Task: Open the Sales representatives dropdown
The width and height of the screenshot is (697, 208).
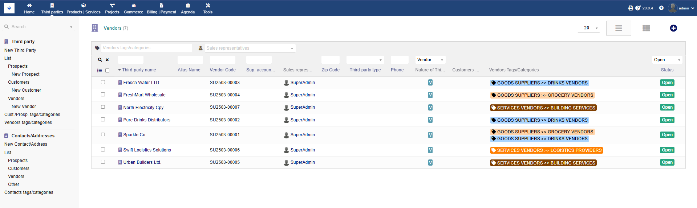Action: coord(250,48)
